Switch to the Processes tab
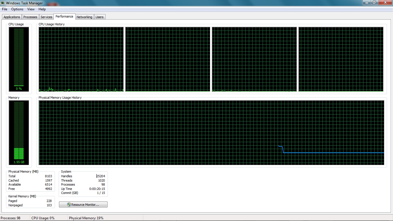 point(30,17)
